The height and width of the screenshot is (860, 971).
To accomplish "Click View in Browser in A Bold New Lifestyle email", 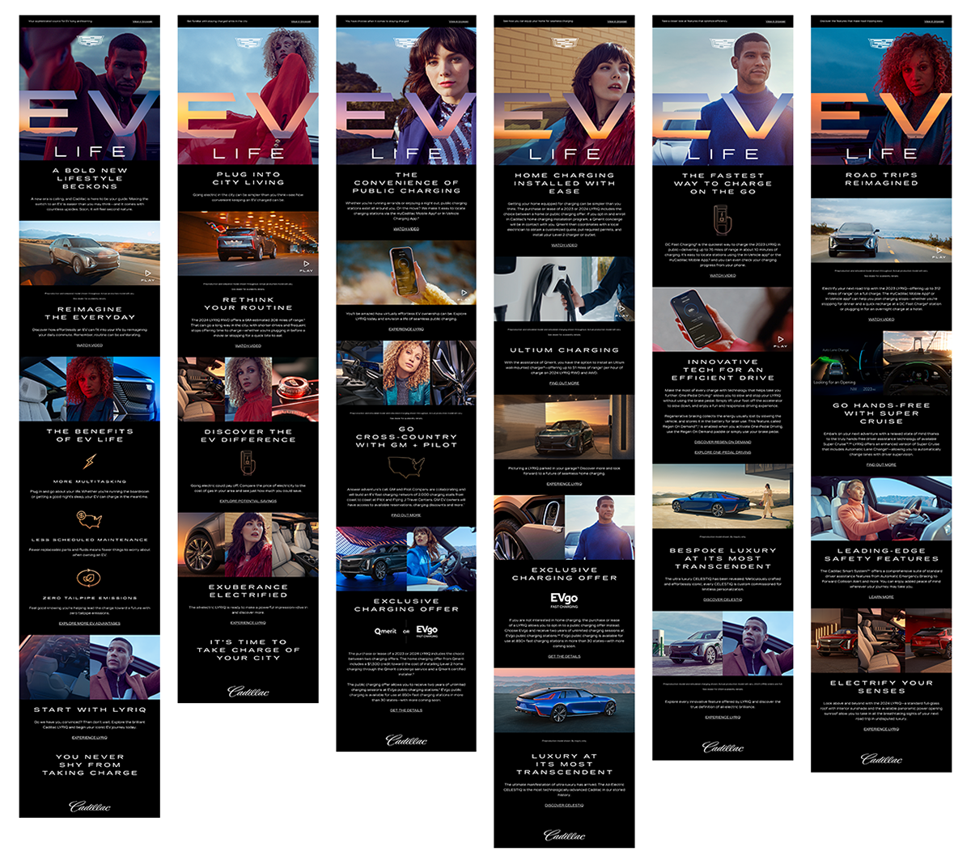I will 142,21.
